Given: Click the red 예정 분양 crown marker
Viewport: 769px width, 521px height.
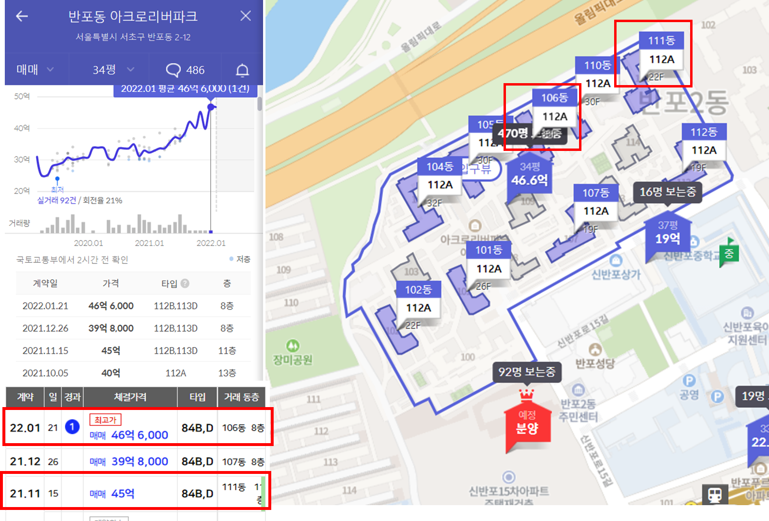Looking at the screenshot, I should pyautogui.click(x=527, y=421).
